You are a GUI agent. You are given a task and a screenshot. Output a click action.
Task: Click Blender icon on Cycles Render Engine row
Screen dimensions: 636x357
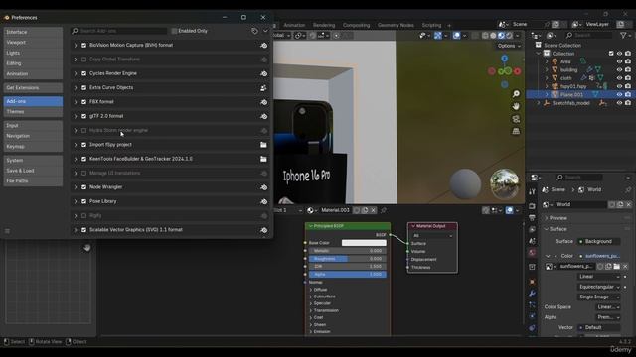[263, 73]
